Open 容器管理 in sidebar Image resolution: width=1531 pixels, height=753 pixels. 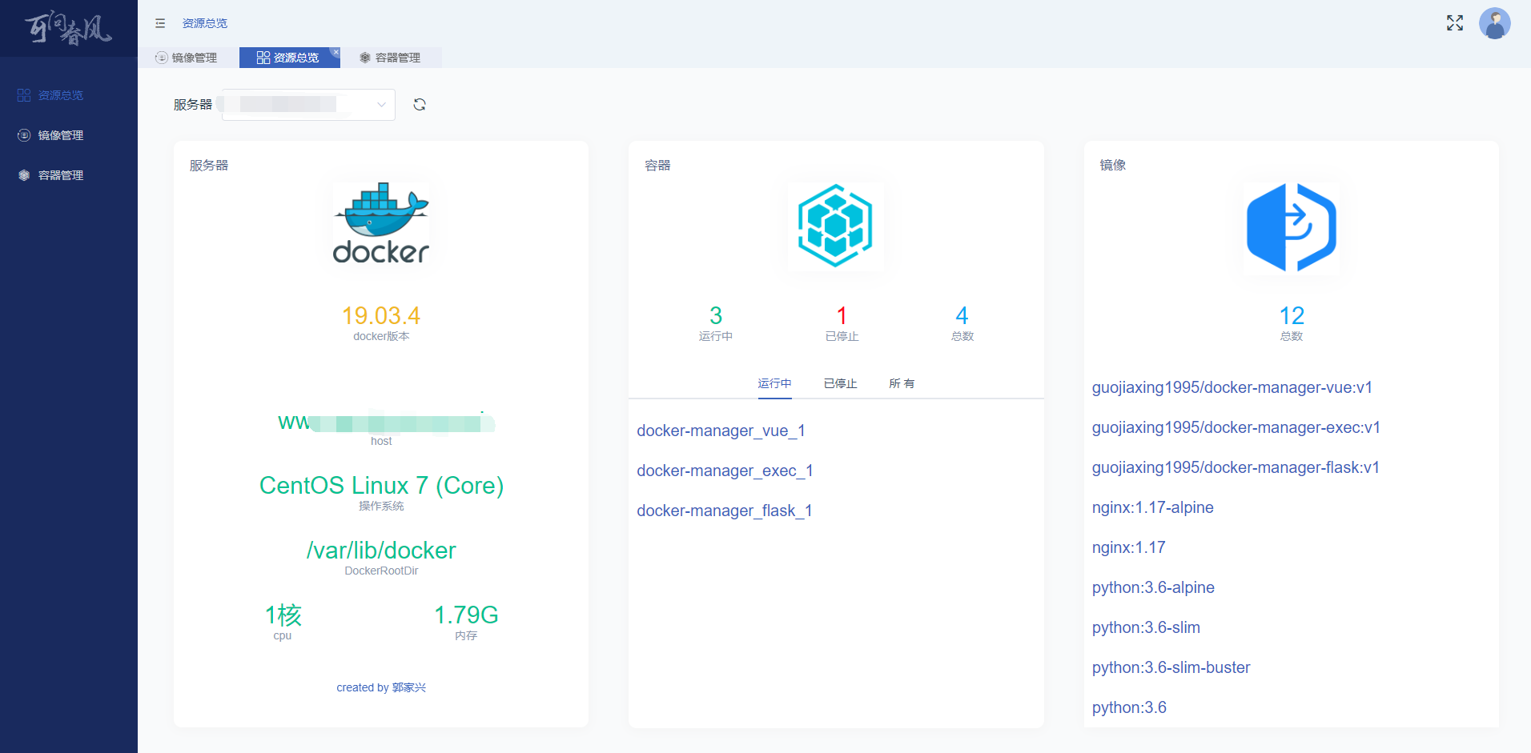coord(68,175)
